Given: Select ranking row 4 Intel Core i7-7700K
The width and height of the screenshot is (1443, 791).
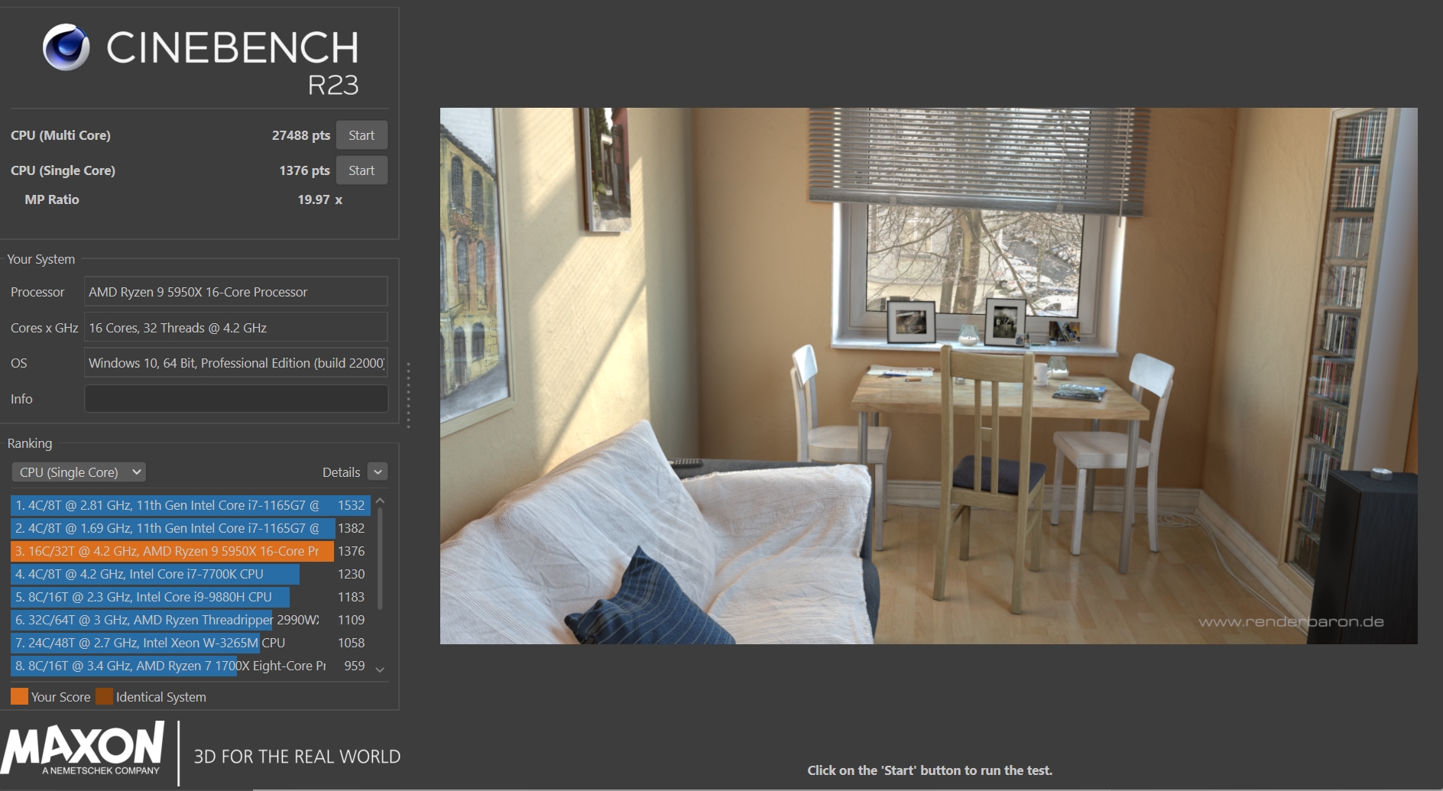Looking at the screenshot, I should pos(190,574).
